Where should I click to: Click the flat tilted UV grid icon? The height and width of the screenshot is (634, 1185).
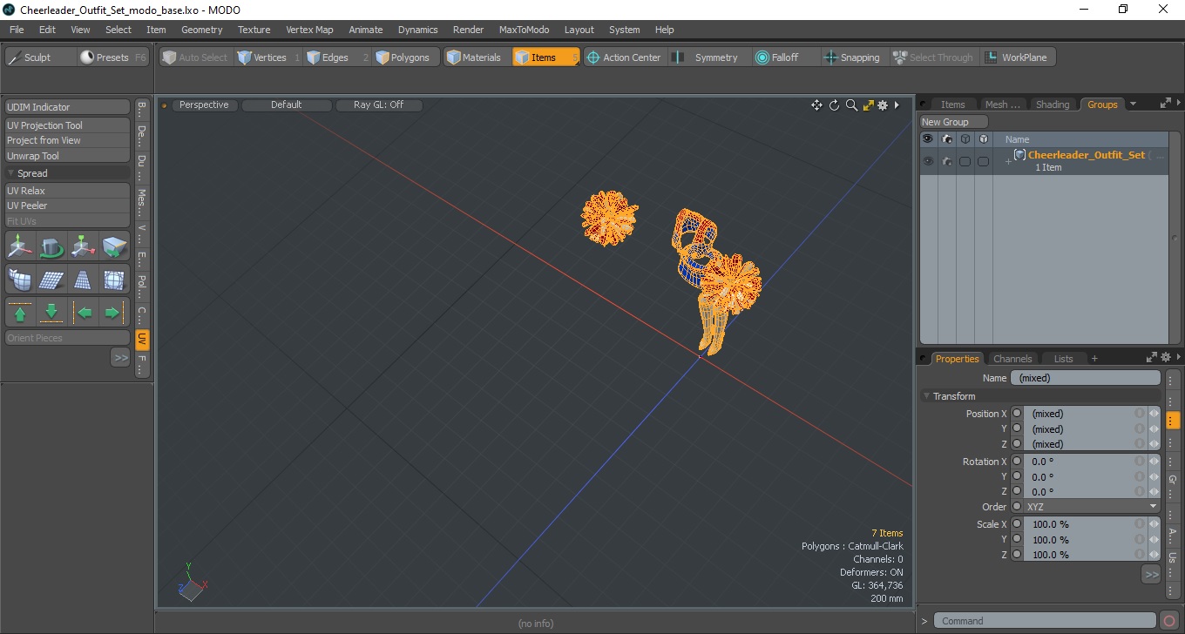pyautogui.click(x=51, y=280)
